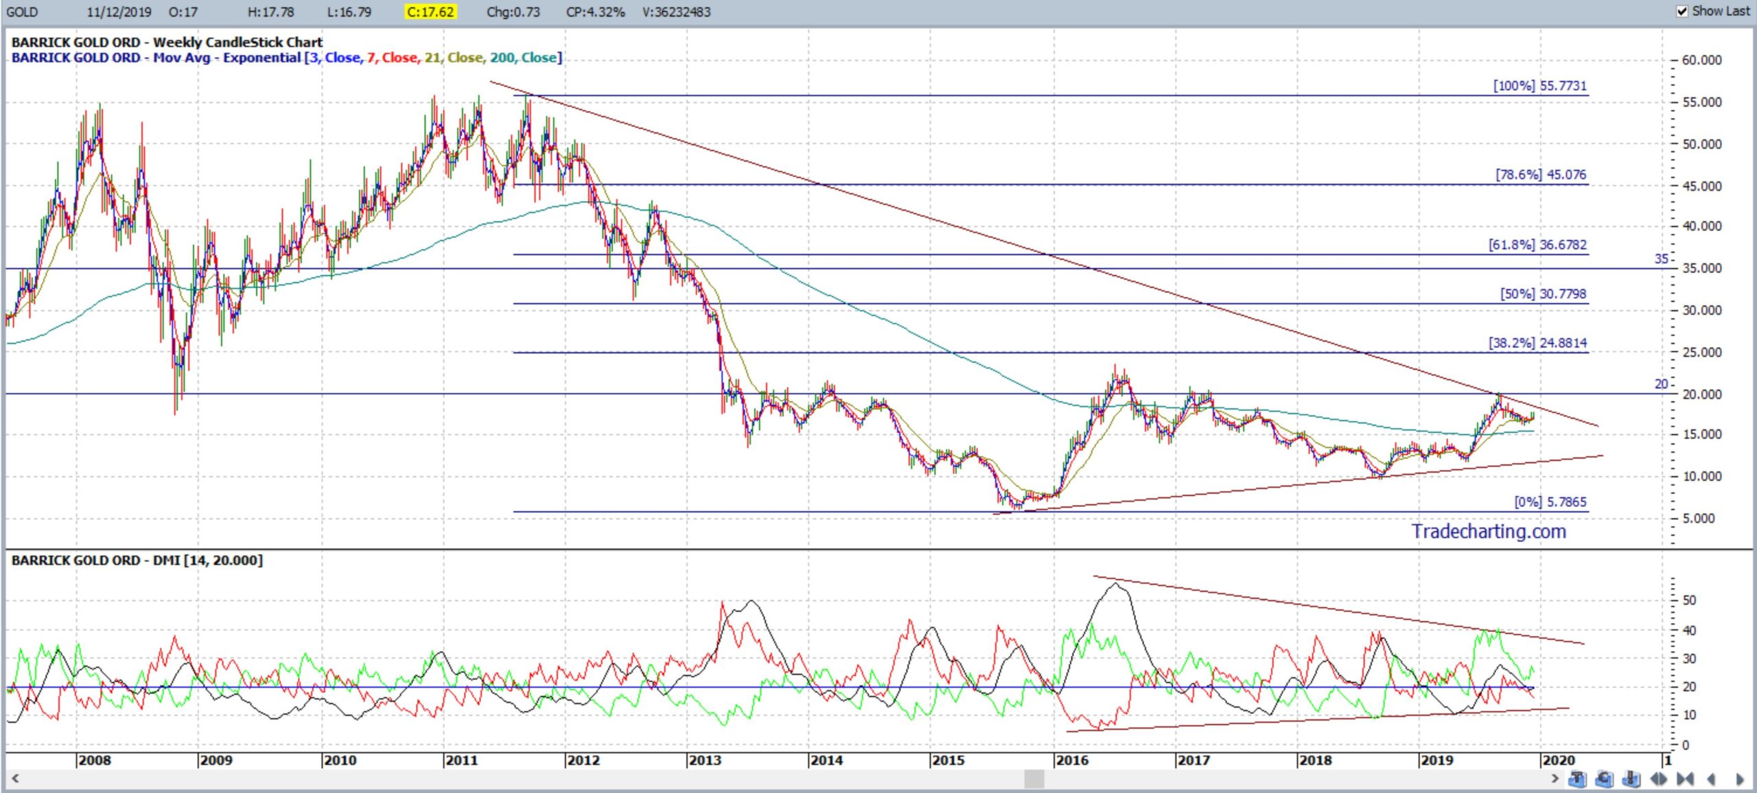Click the 2012 year label on time axis
The image size is (1757, 793).
click(583, 760)
